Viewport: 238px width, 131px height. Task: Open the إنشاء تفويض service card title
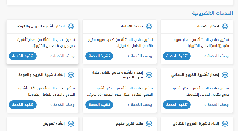tap(54, 124)
